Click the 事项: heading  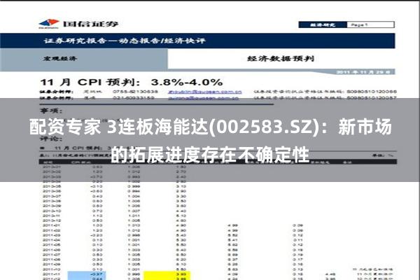[x=51, y=111]
